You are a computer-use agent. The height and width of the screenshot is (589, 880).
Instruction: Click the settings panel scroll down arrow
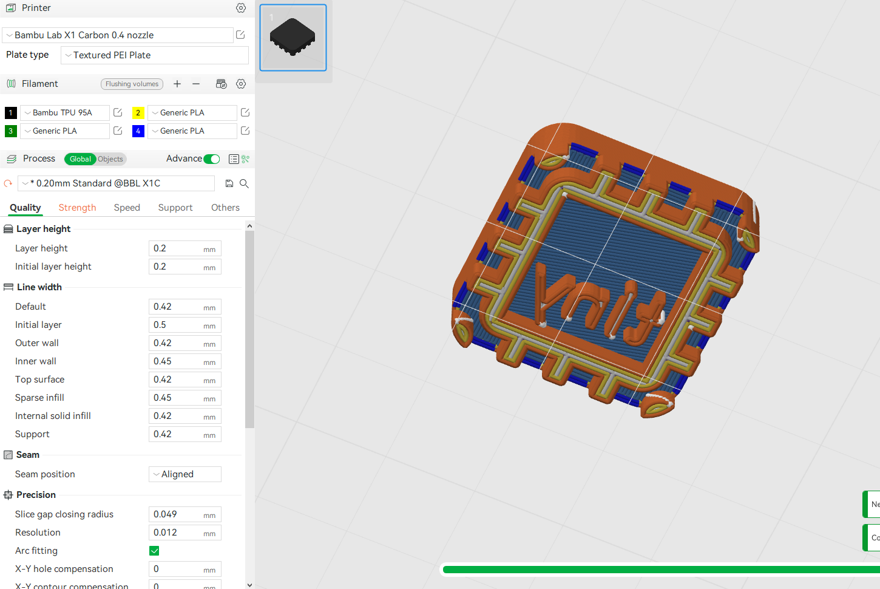coord(249,585)
